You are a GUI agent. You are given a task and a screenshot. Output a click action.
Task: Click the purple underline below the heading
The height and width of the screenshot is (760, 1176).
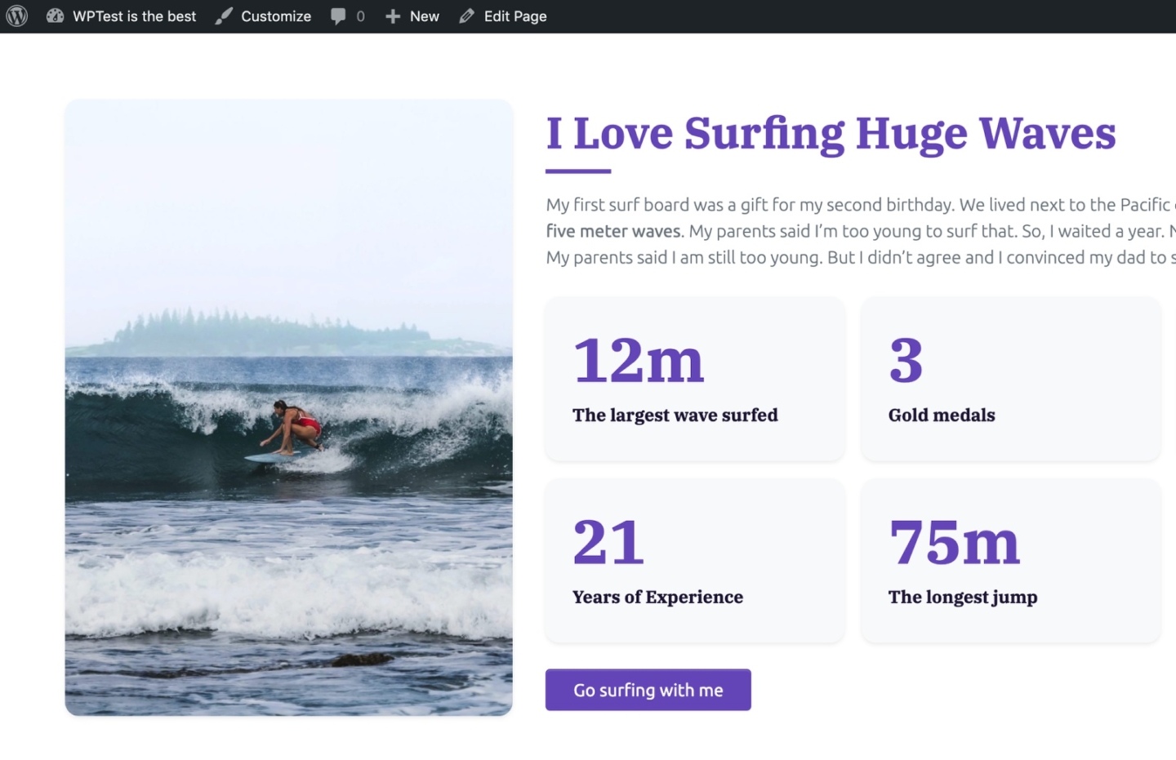tap(578, 171)
